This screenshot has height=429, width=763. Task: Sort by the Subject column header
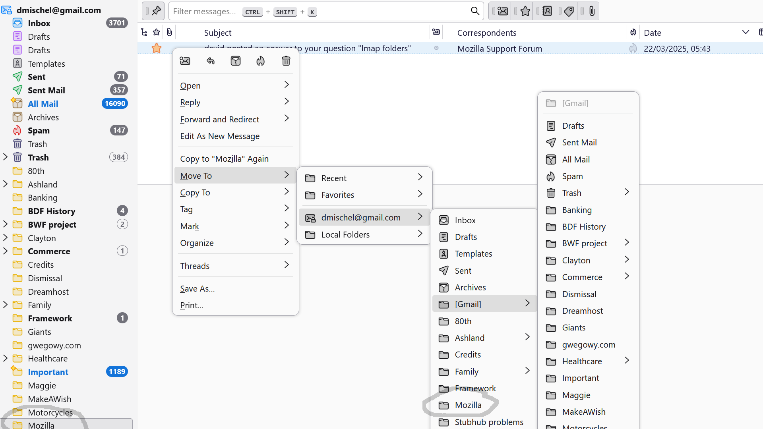[218, 33]
